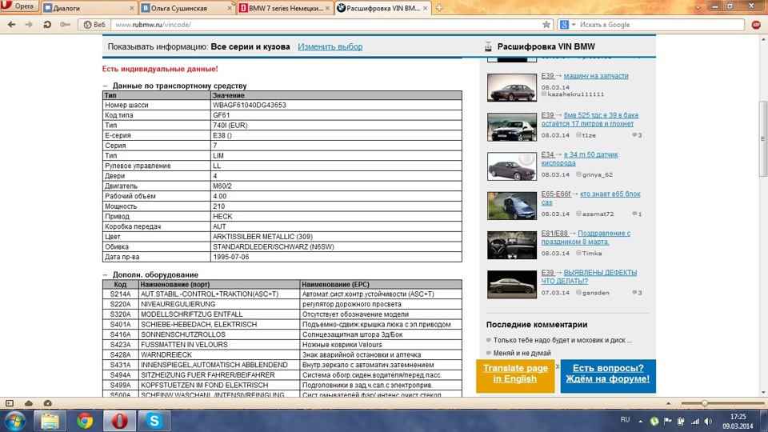The width and height of the screenshot is (768, 432).
Task: Click the Изменить выбор link
Action: pyautogui.click(x=330, y=47)
